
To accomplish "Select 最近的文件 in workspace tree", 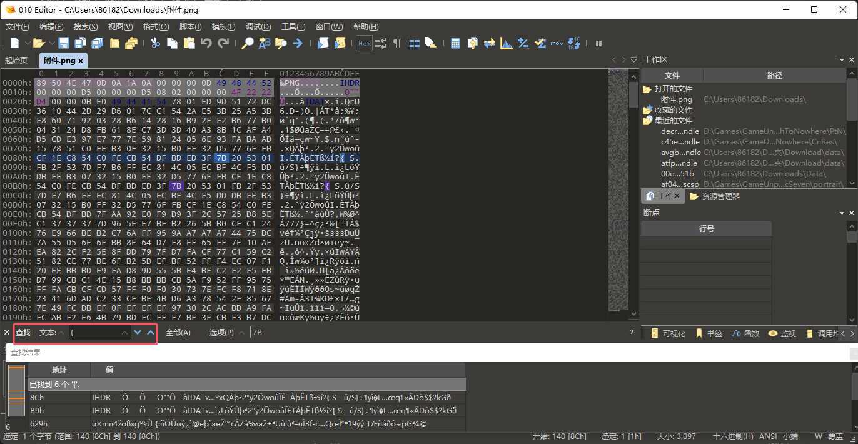I will [x=674, y=120].
